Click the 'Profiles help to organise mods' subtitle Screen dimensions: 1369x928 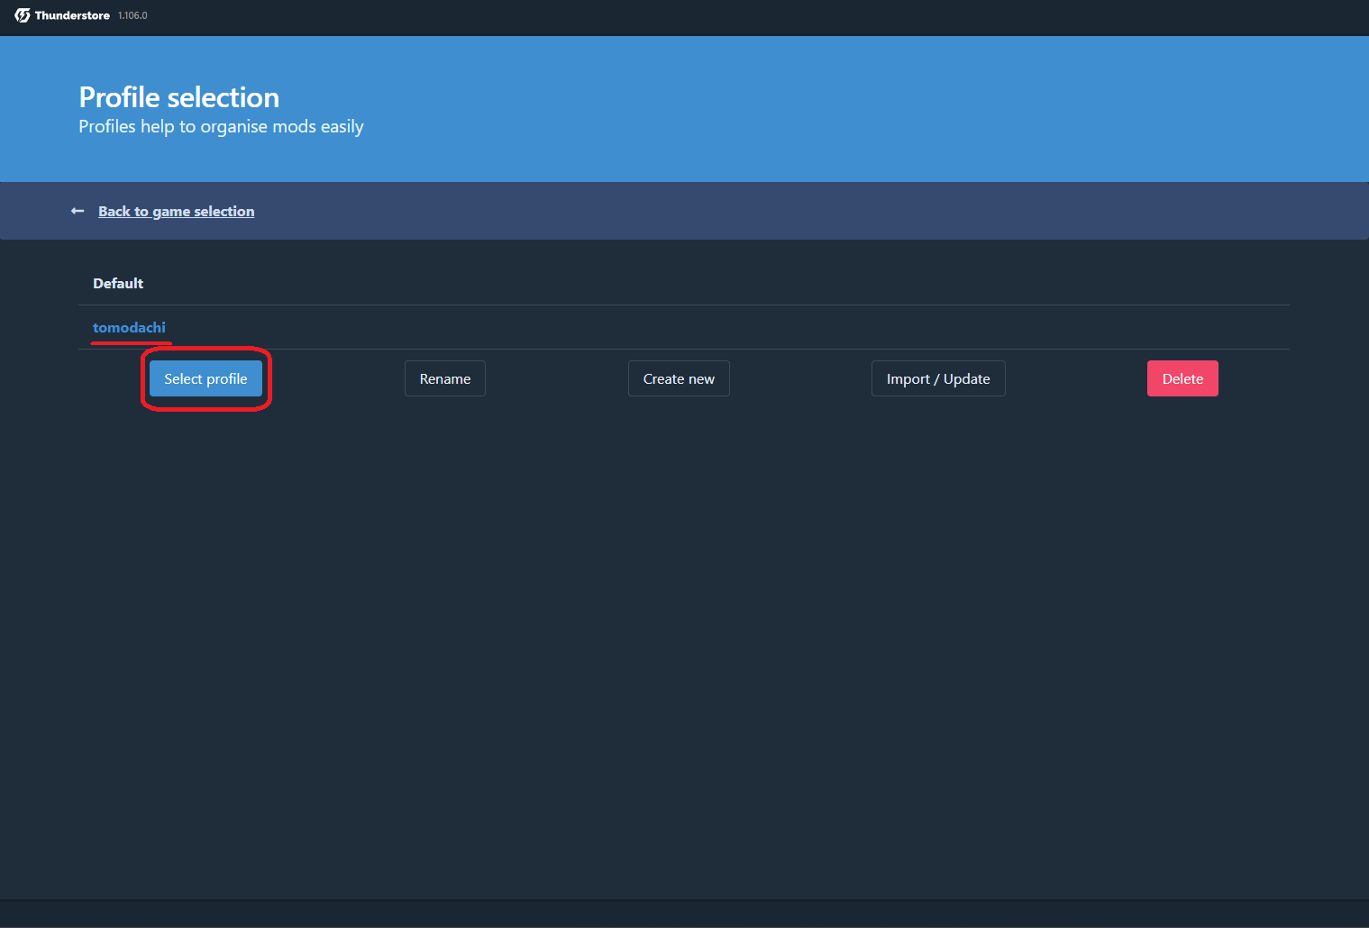221,126
